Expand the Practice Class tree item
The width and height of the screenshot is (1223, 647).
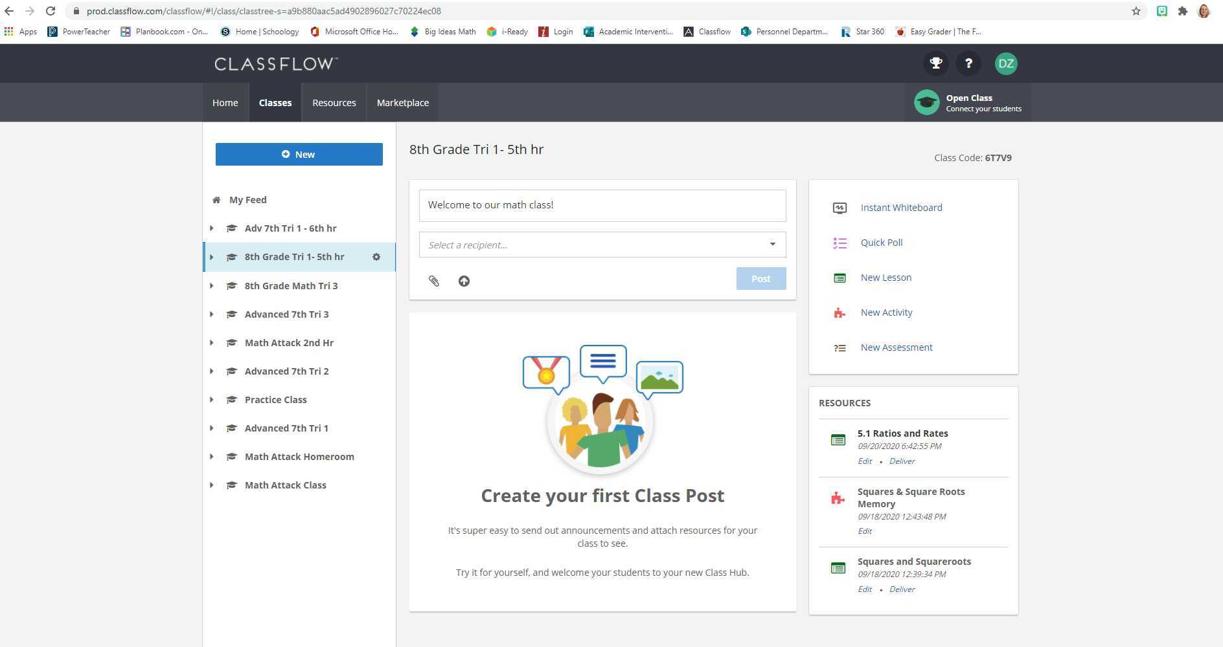pos(211,399)
